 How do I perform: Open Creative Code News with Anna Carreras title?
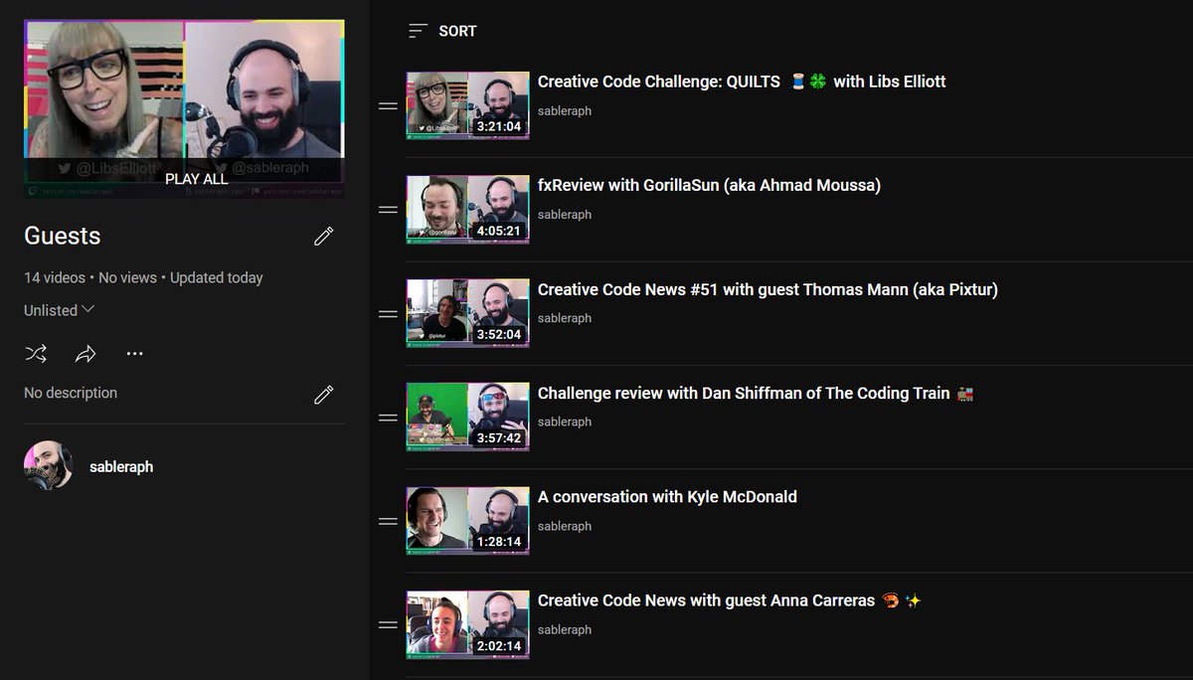(x=730, y=600)
